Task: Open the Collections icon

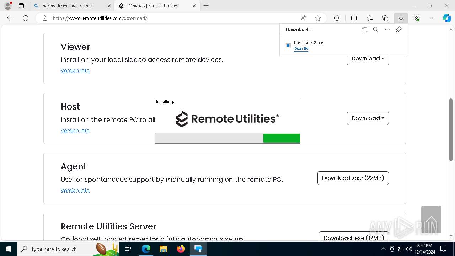Action: [385, 18]
